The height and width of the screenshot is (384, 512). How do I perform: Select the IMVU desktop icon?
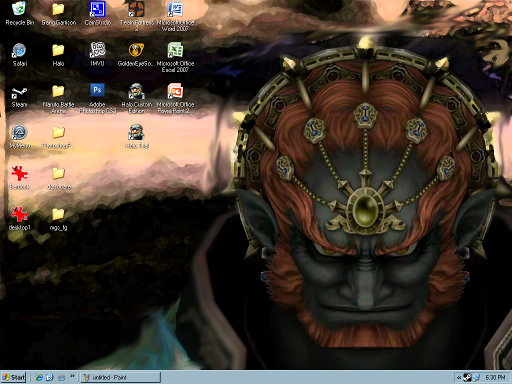(97, 50)
